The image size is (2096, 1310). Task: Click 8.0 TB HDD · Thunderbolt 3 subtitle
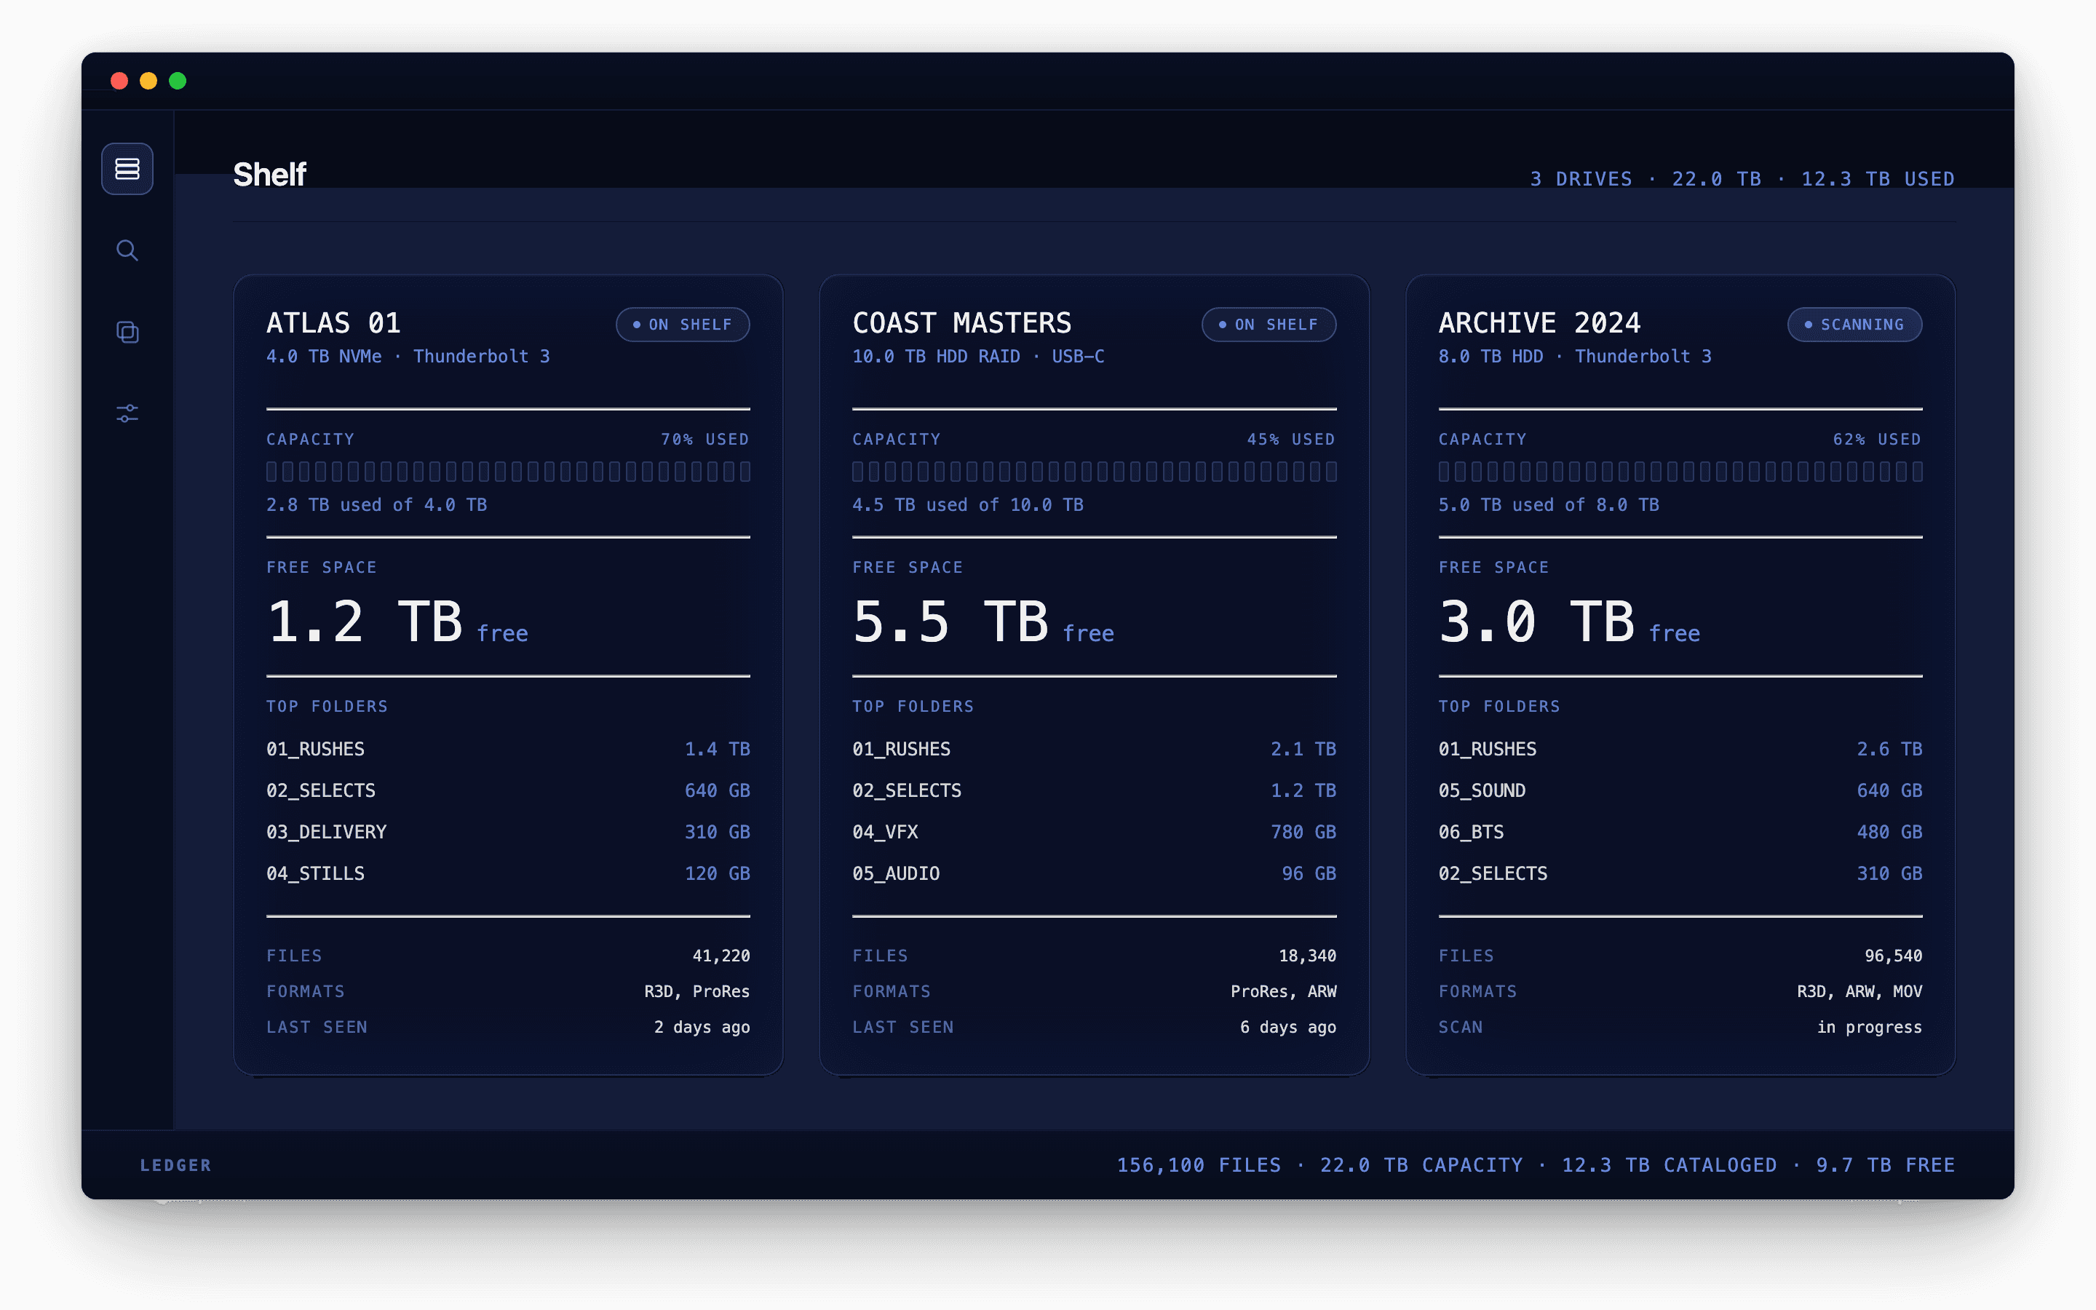pos(1575,356)
